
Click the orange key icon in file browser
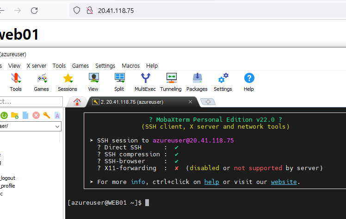click(47, 115)
